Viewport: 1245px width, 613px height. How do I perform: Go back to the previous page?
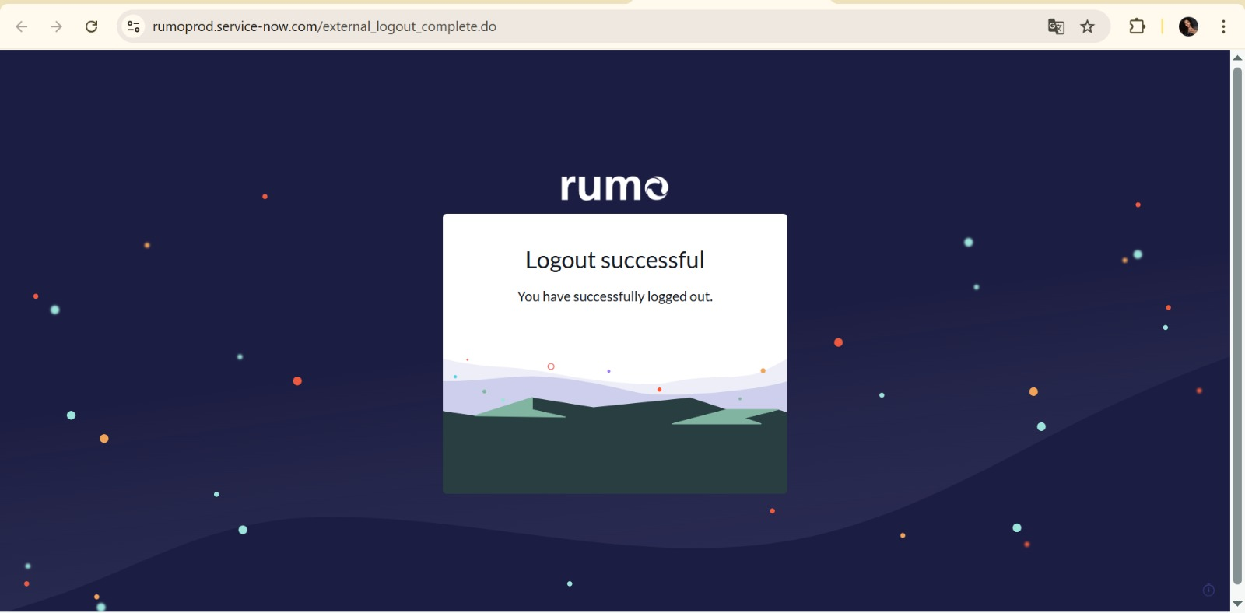pos(22,26)
